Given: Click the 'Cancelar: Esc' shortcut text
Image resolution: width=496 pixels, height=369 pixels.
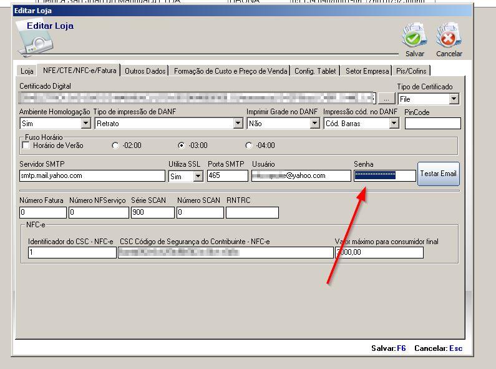Looking at the screenshot, I should [439, 348].
